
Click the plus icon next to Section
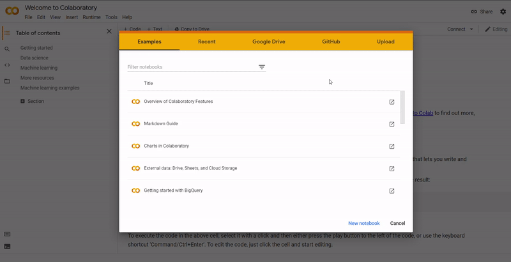click(22, 102)
